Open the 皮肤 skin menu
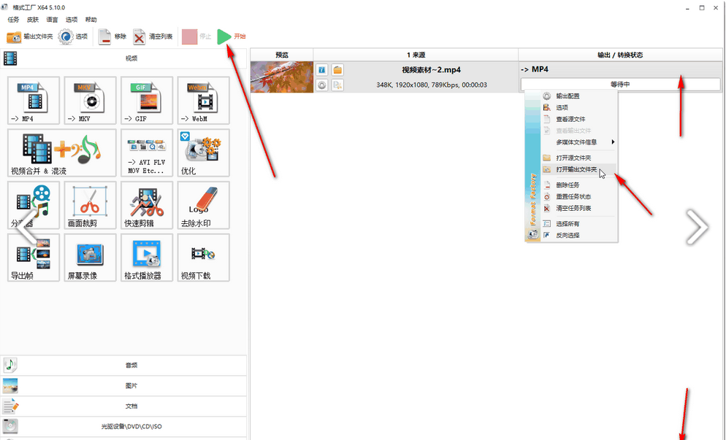The width and height of the screenshot is (726, 440). point(33,20)
